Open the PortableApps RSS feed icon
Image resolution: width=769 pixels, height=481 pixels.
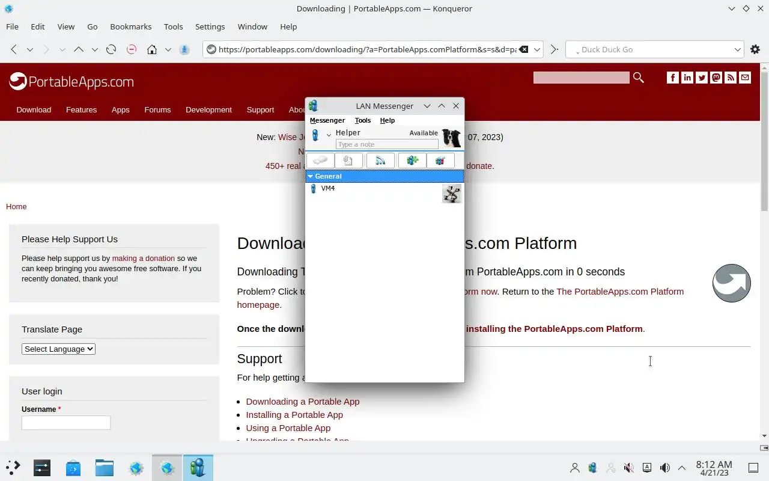(731, 78)
